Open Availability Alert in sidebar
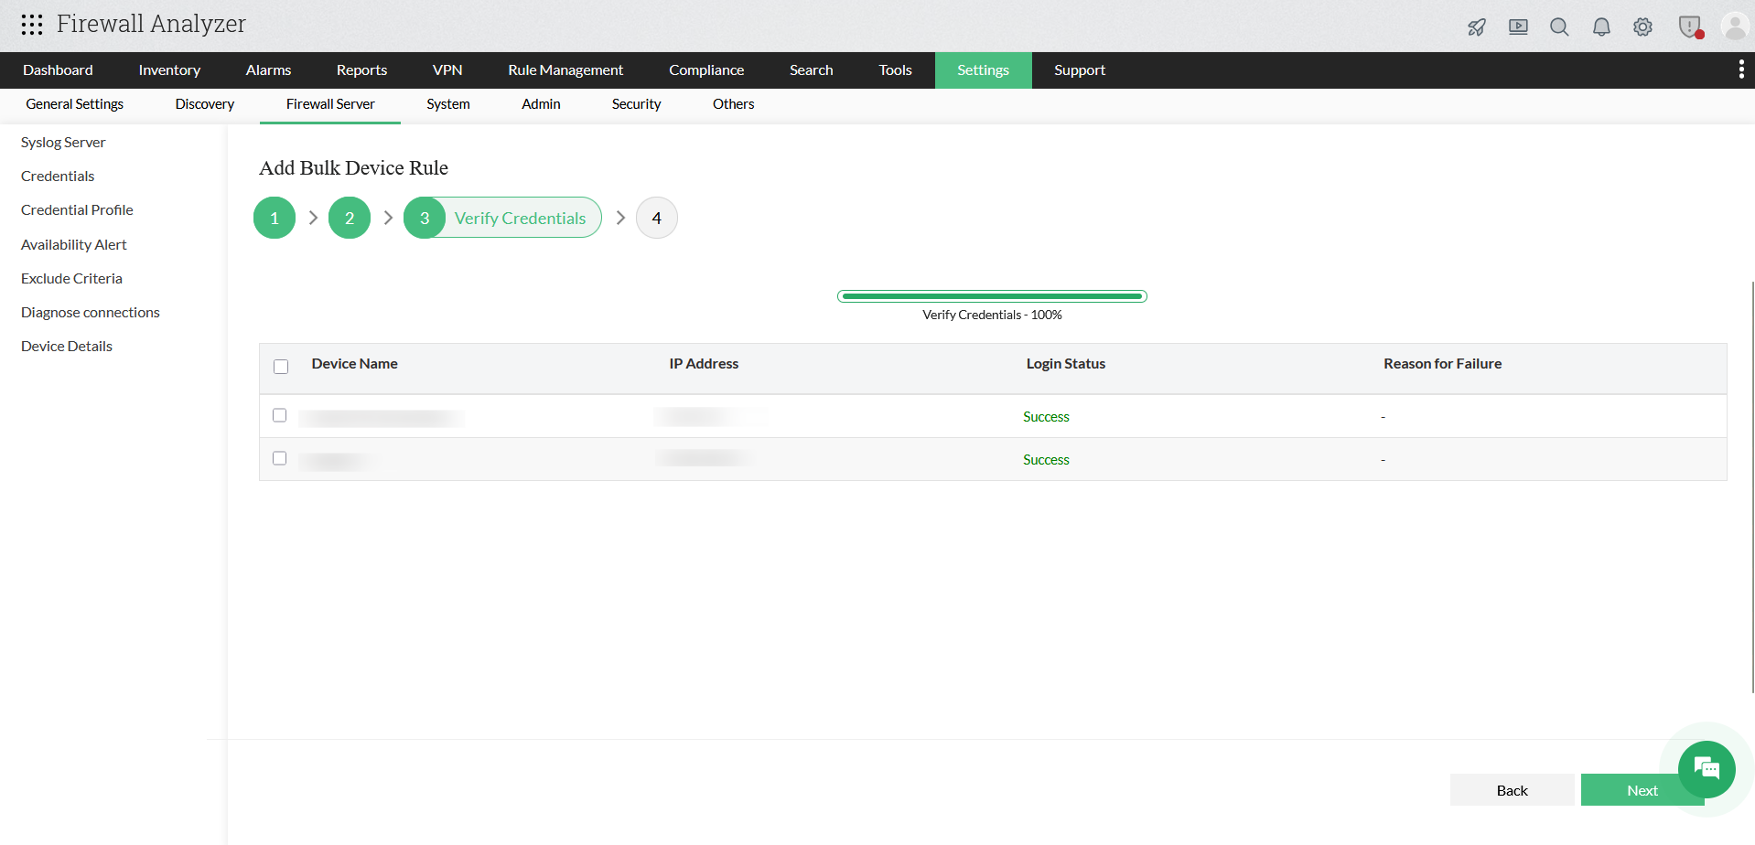1755x845 pixels. (74, 245)
